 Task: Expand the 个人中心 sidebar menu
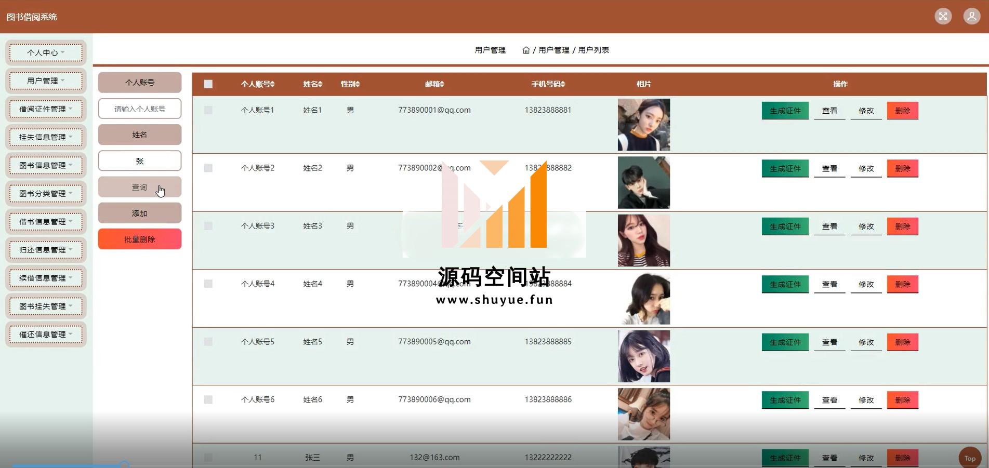[x=46, y=53]
